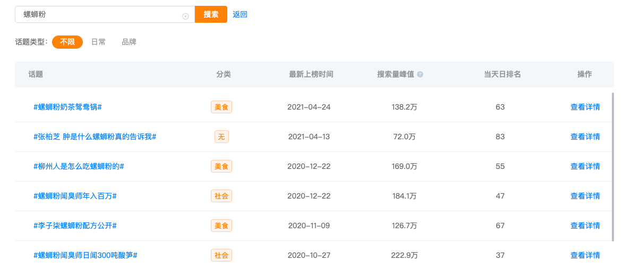623x269 pixels.
Task: Click 查看详情 for the 72.0万 peak row
Action: coord(585,137)
